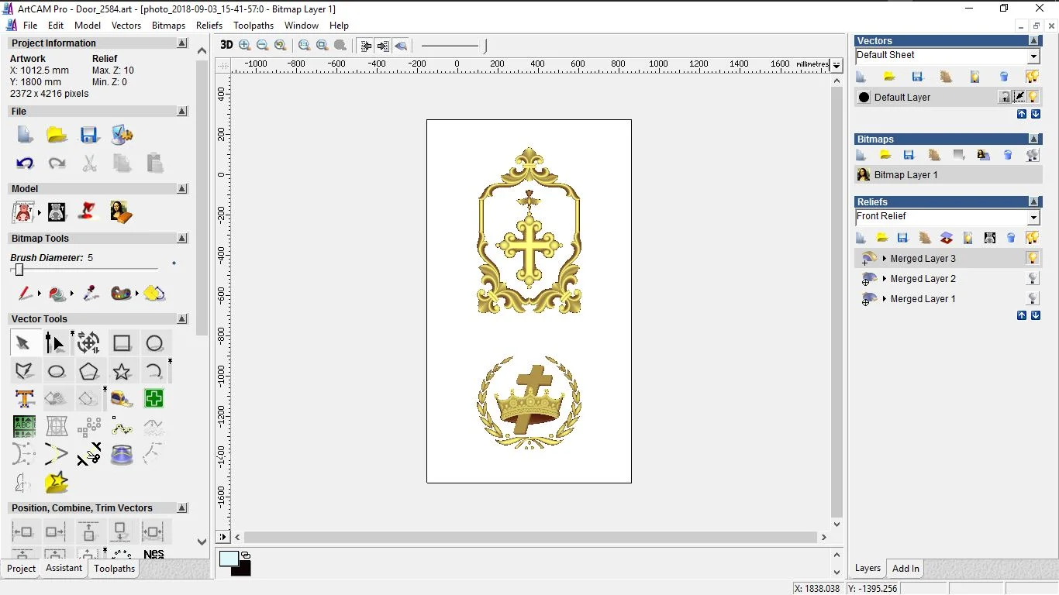Screen dimensions: 1059x595
Task: Open the Toolpaths menu
Action: pos(254,26)
